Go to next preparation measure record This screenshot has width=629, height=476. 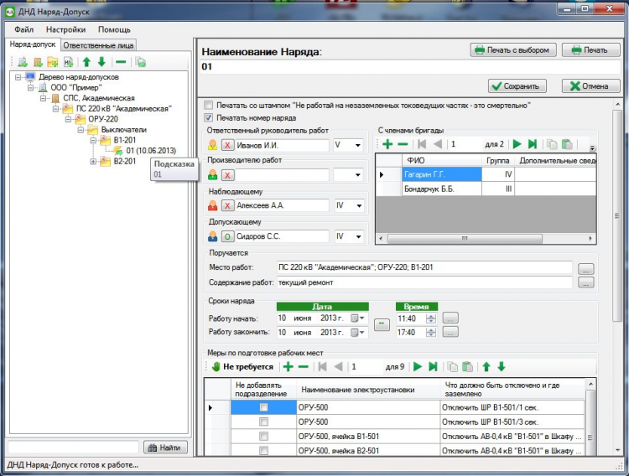[x=418, y=366]
